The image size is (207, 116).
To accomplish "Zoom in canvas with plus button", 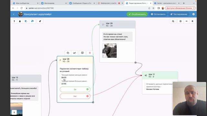I will [x=192, y=21].
